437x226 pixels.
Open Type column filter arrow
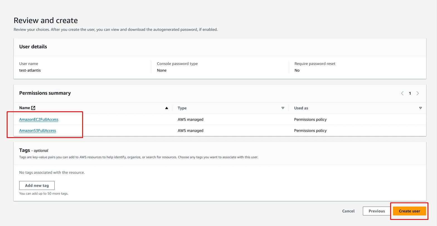click(283, 108)
